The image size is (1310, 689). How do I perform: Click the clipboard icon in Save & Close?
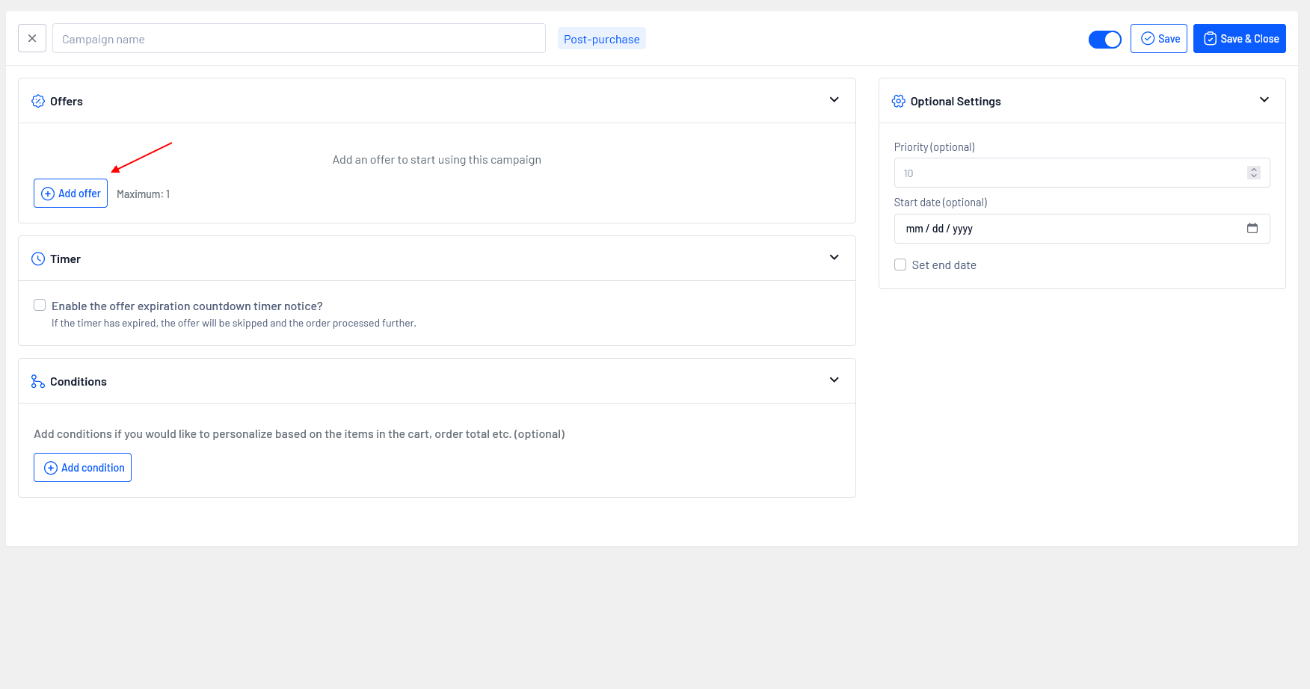coord(1210,39)
